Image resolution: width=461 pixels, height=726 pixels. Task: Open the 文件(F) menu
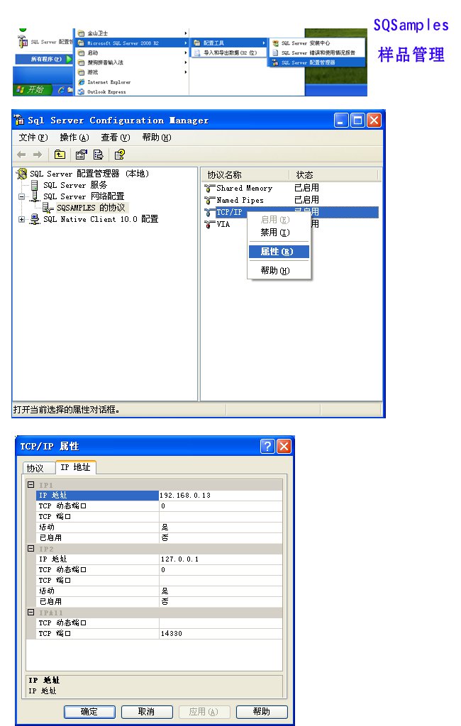(x=33, y=138)
